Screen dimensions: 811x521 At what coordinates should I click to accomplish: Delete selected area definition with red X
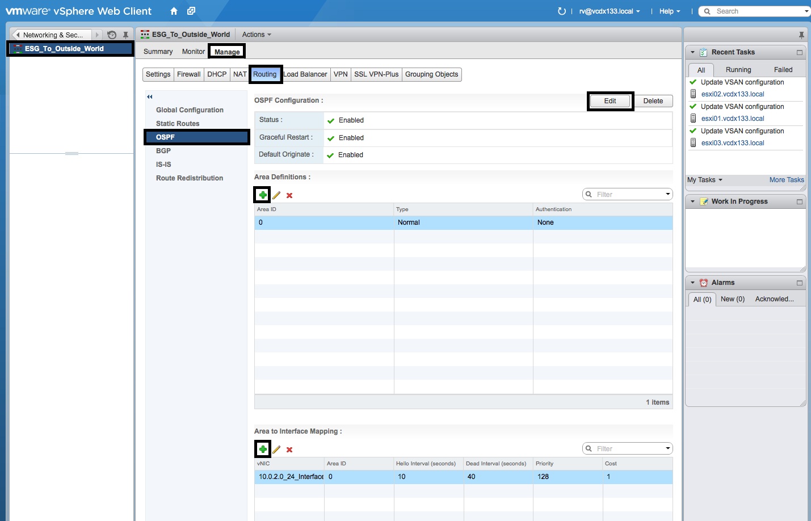click(x=289, y=195)
